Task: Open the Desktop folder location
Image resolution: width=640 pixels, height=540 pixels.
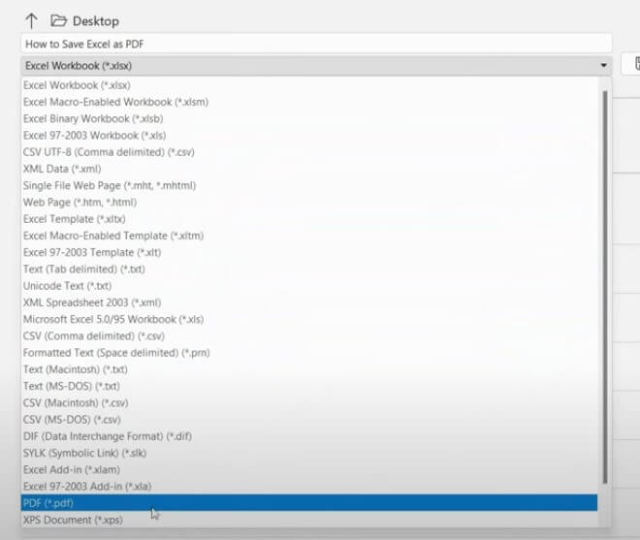Action: 85,20
